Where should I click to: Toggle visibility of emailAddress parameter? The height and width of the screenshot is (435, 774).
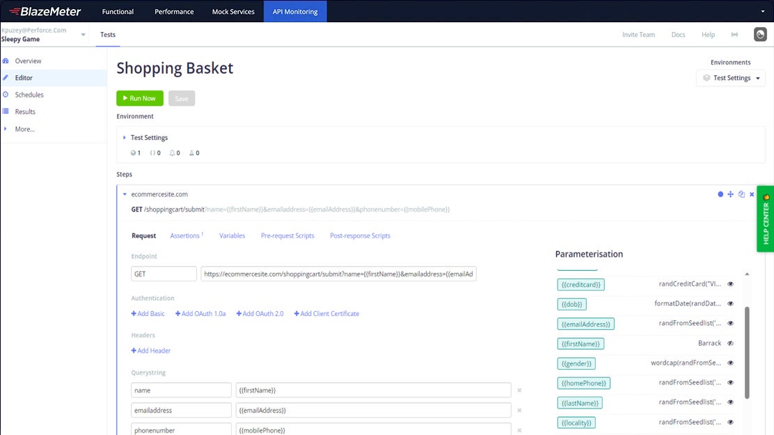coord(731,324)
